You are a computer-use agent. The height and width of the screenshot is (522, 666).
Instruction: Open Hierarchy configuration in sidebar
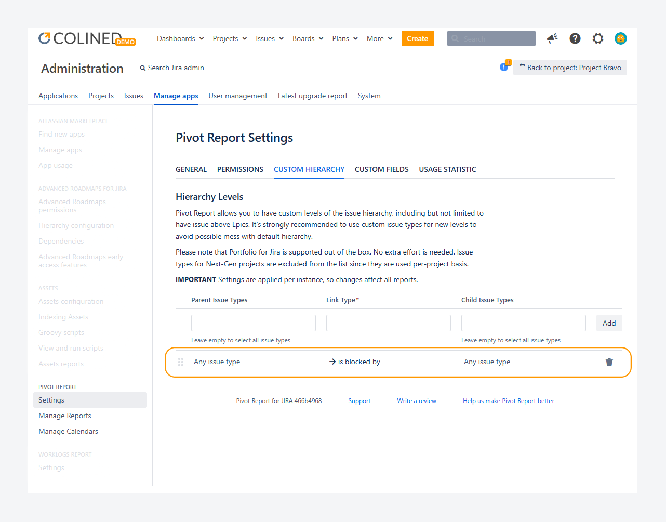pyautogui.click(x=76, y=225)
